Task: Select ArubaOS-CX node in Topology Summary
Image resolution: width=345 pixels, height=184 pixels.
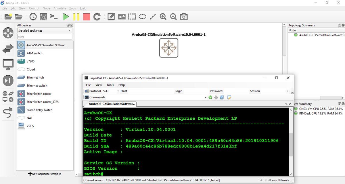Action: point(319,35)
